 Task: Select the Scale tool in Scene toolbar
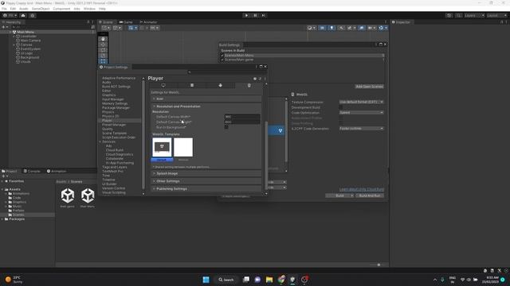pyautogui.click(x=103, y=56)
